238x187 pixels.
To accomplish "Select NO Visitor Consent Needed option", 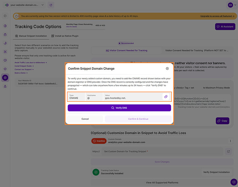I will pos(126,51).
